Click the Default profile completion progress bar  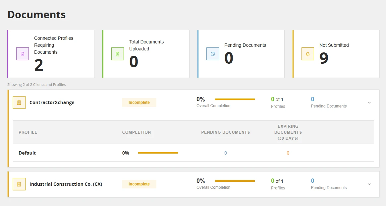pos(158,153)
